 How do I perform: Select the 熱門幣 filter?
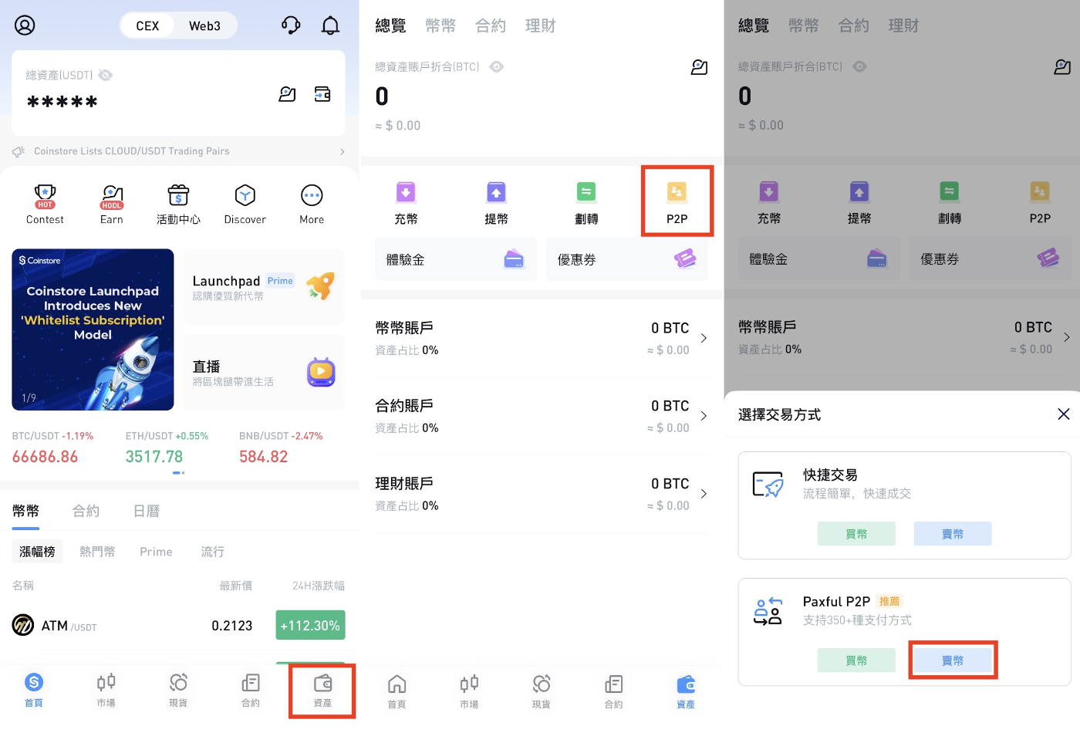click(x=97, y=552)
